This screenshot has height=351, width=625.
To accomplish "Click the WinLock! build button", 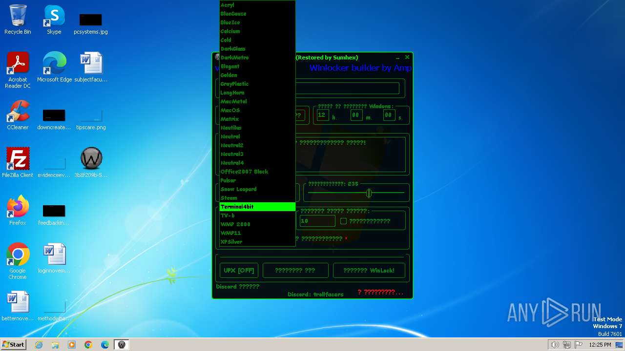I will (369, 270).
